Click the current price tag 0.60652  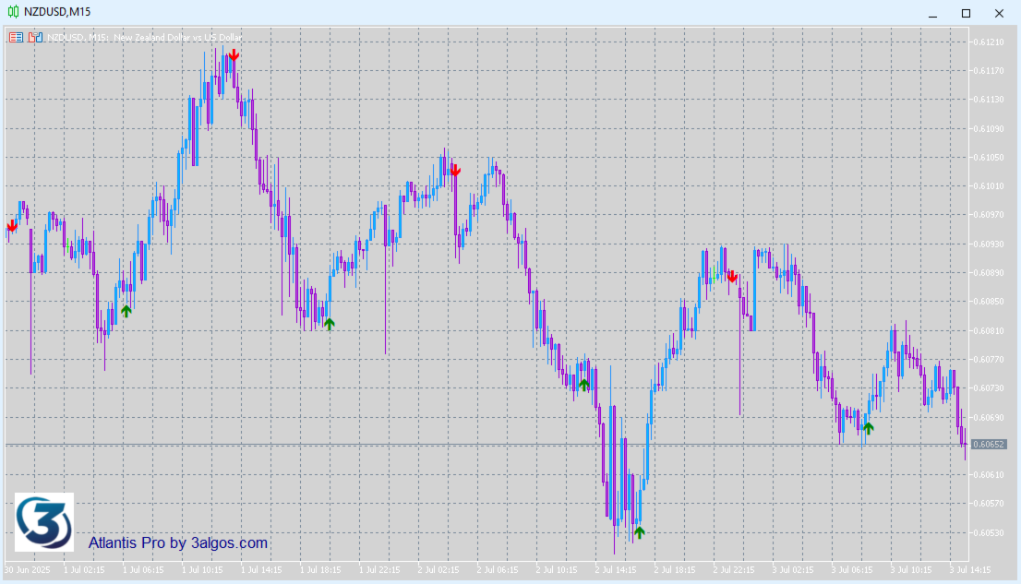pyautogui.click(x=989, y=445)
